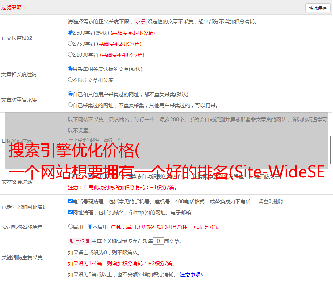Screen dimensions: 333x281
Task: Click the 文本鉴黄过滤 row label
Action: click(x=17, y=182)
